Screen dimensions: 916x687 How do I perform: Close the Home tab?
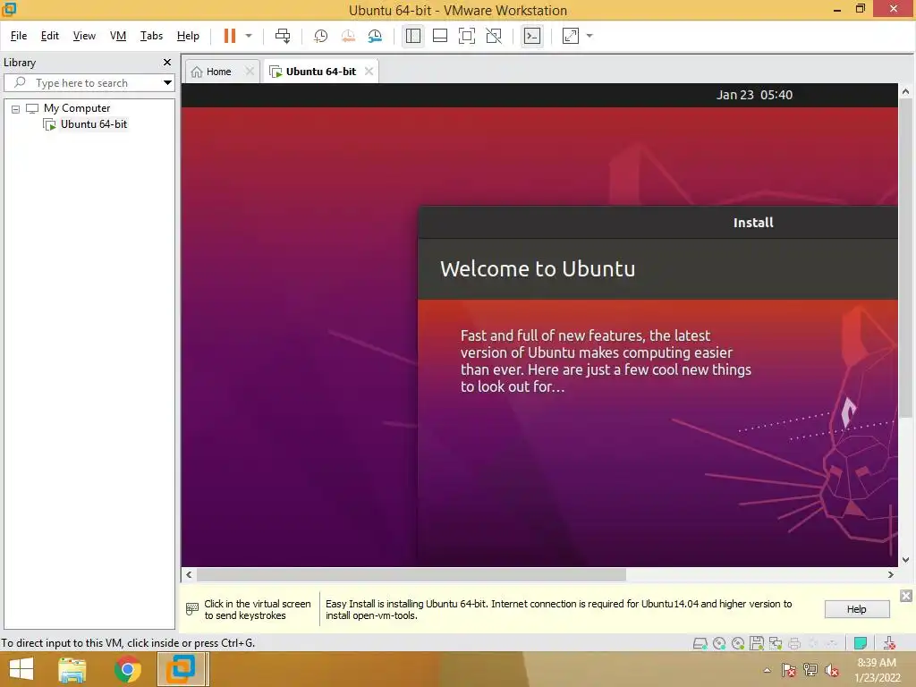tap(250, 72)
